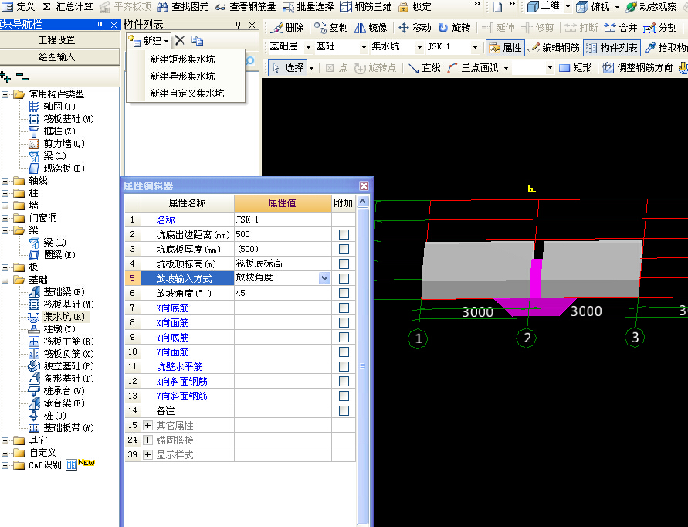This screenshot has height=527, width=688.
Task: Check the 附加 box for Y向面筋
Action: tap(344, 352)
